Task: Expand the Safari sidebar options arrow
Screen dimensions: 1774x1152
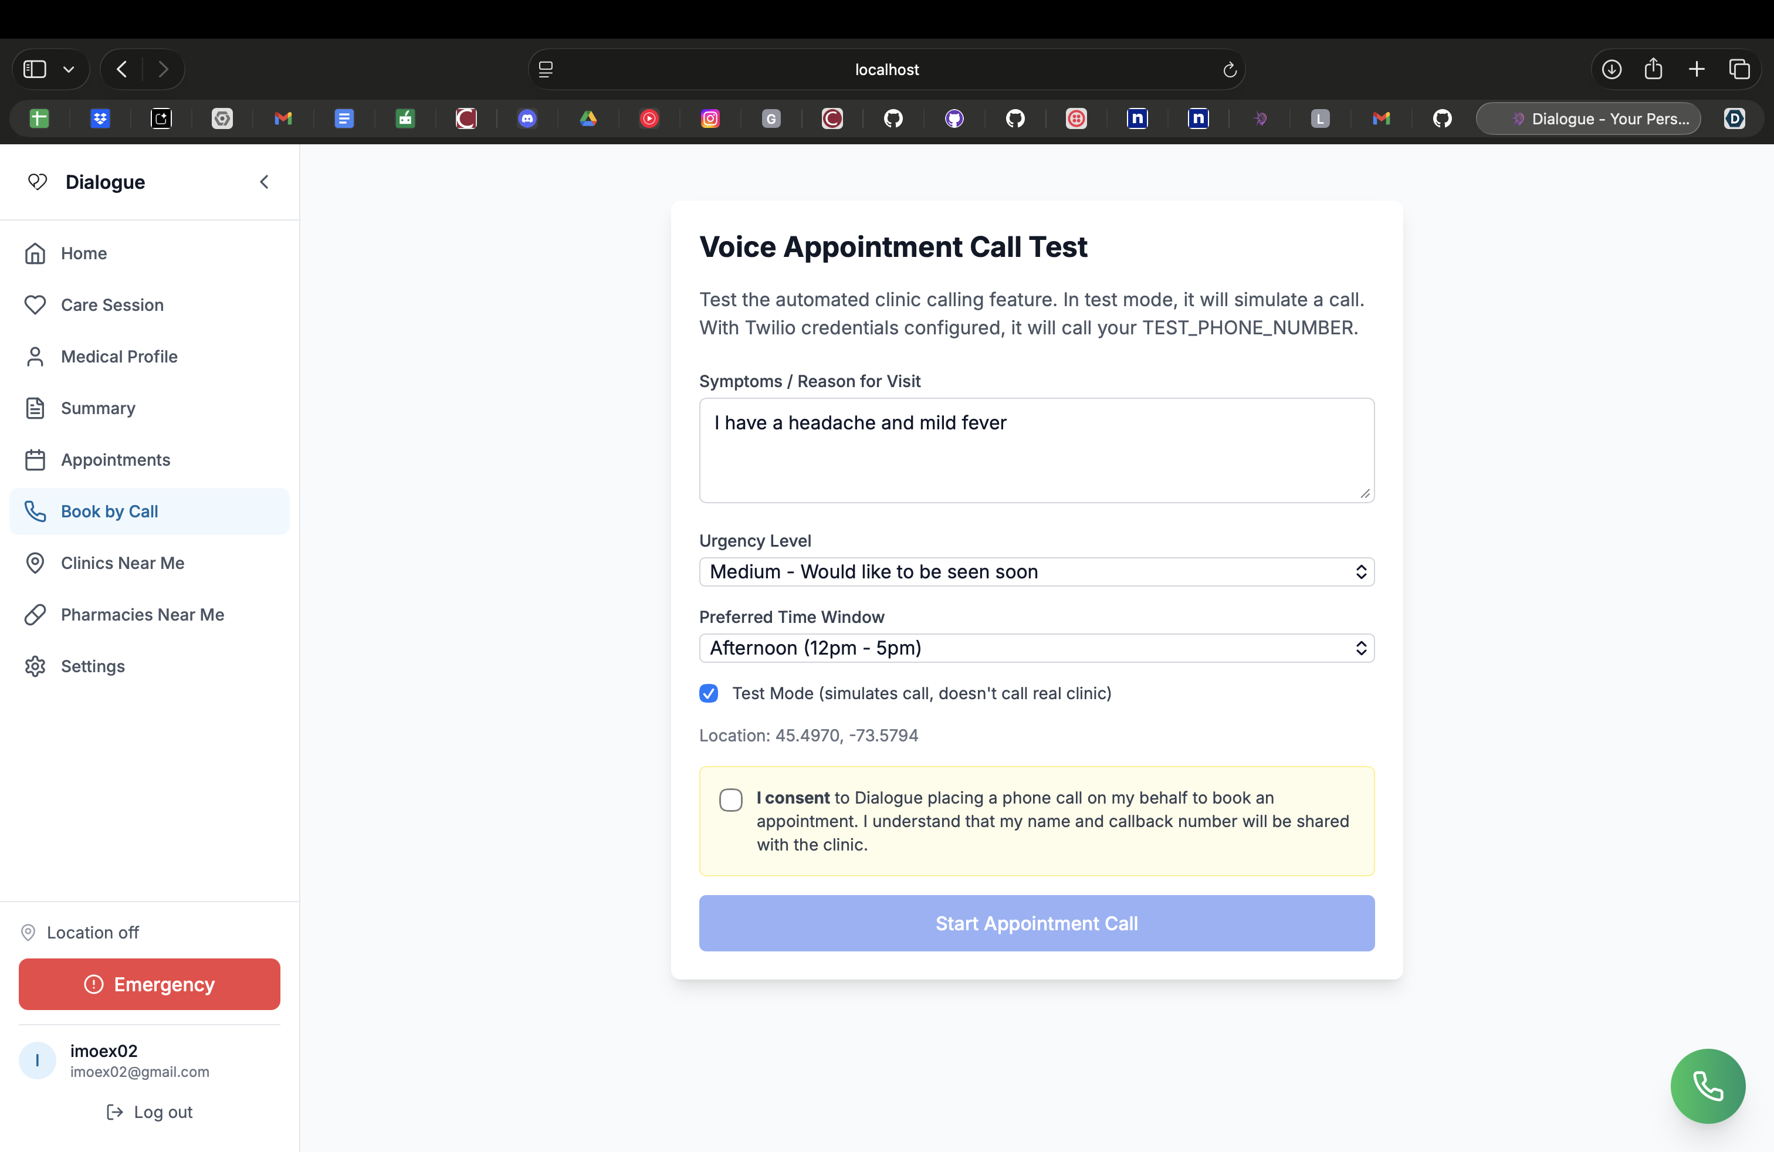Action: click(69, 69)
